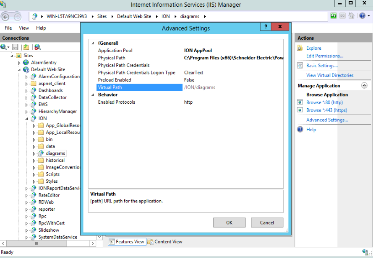Select Physical Path Credentials Logon Type
The height and width of the screenshot is (258, 373).
click(186, 73)
